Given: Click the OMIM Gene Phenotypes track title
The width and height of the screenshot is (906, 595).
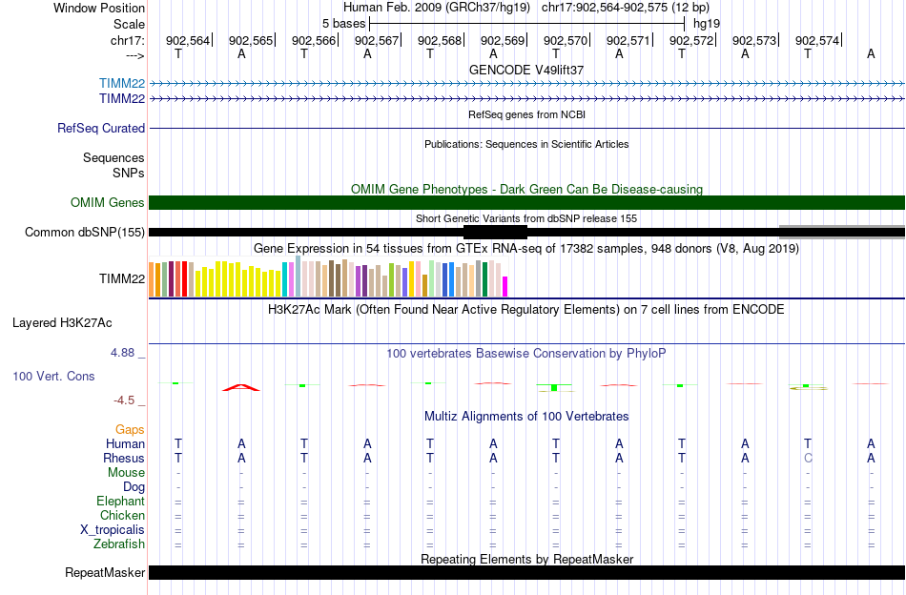Looking at the screenshot, I should [526, 189].
